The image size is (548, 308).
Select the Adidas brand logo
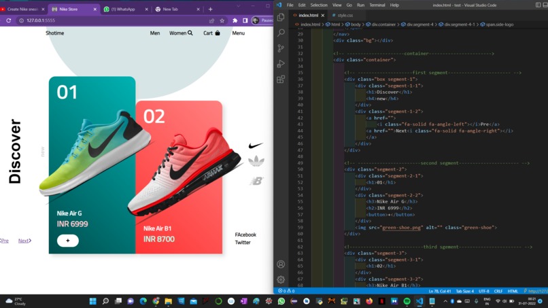click(x=256, y=160)
